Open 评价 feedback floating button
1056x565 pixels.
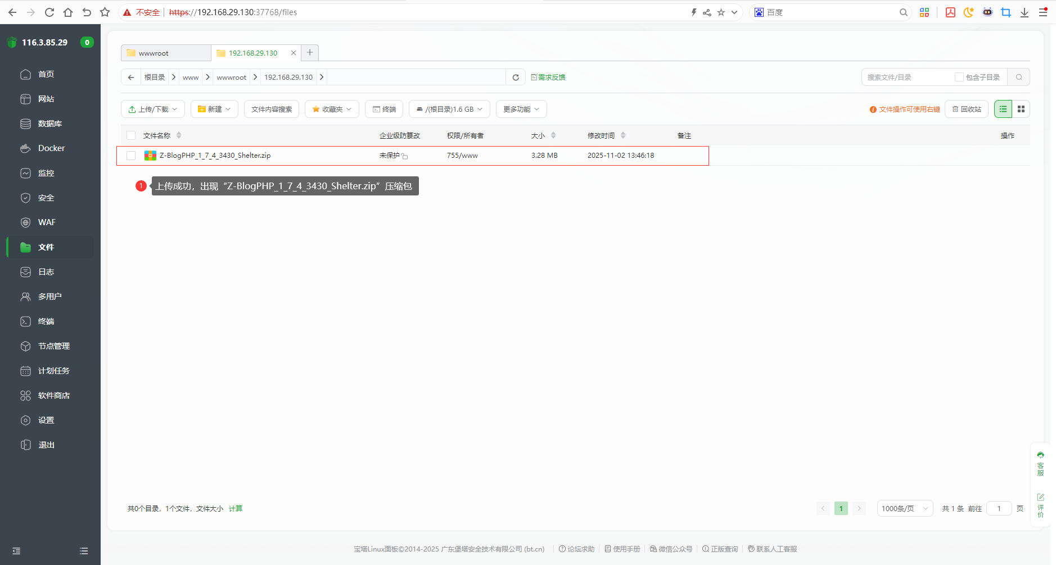(x=1040, y=505)
